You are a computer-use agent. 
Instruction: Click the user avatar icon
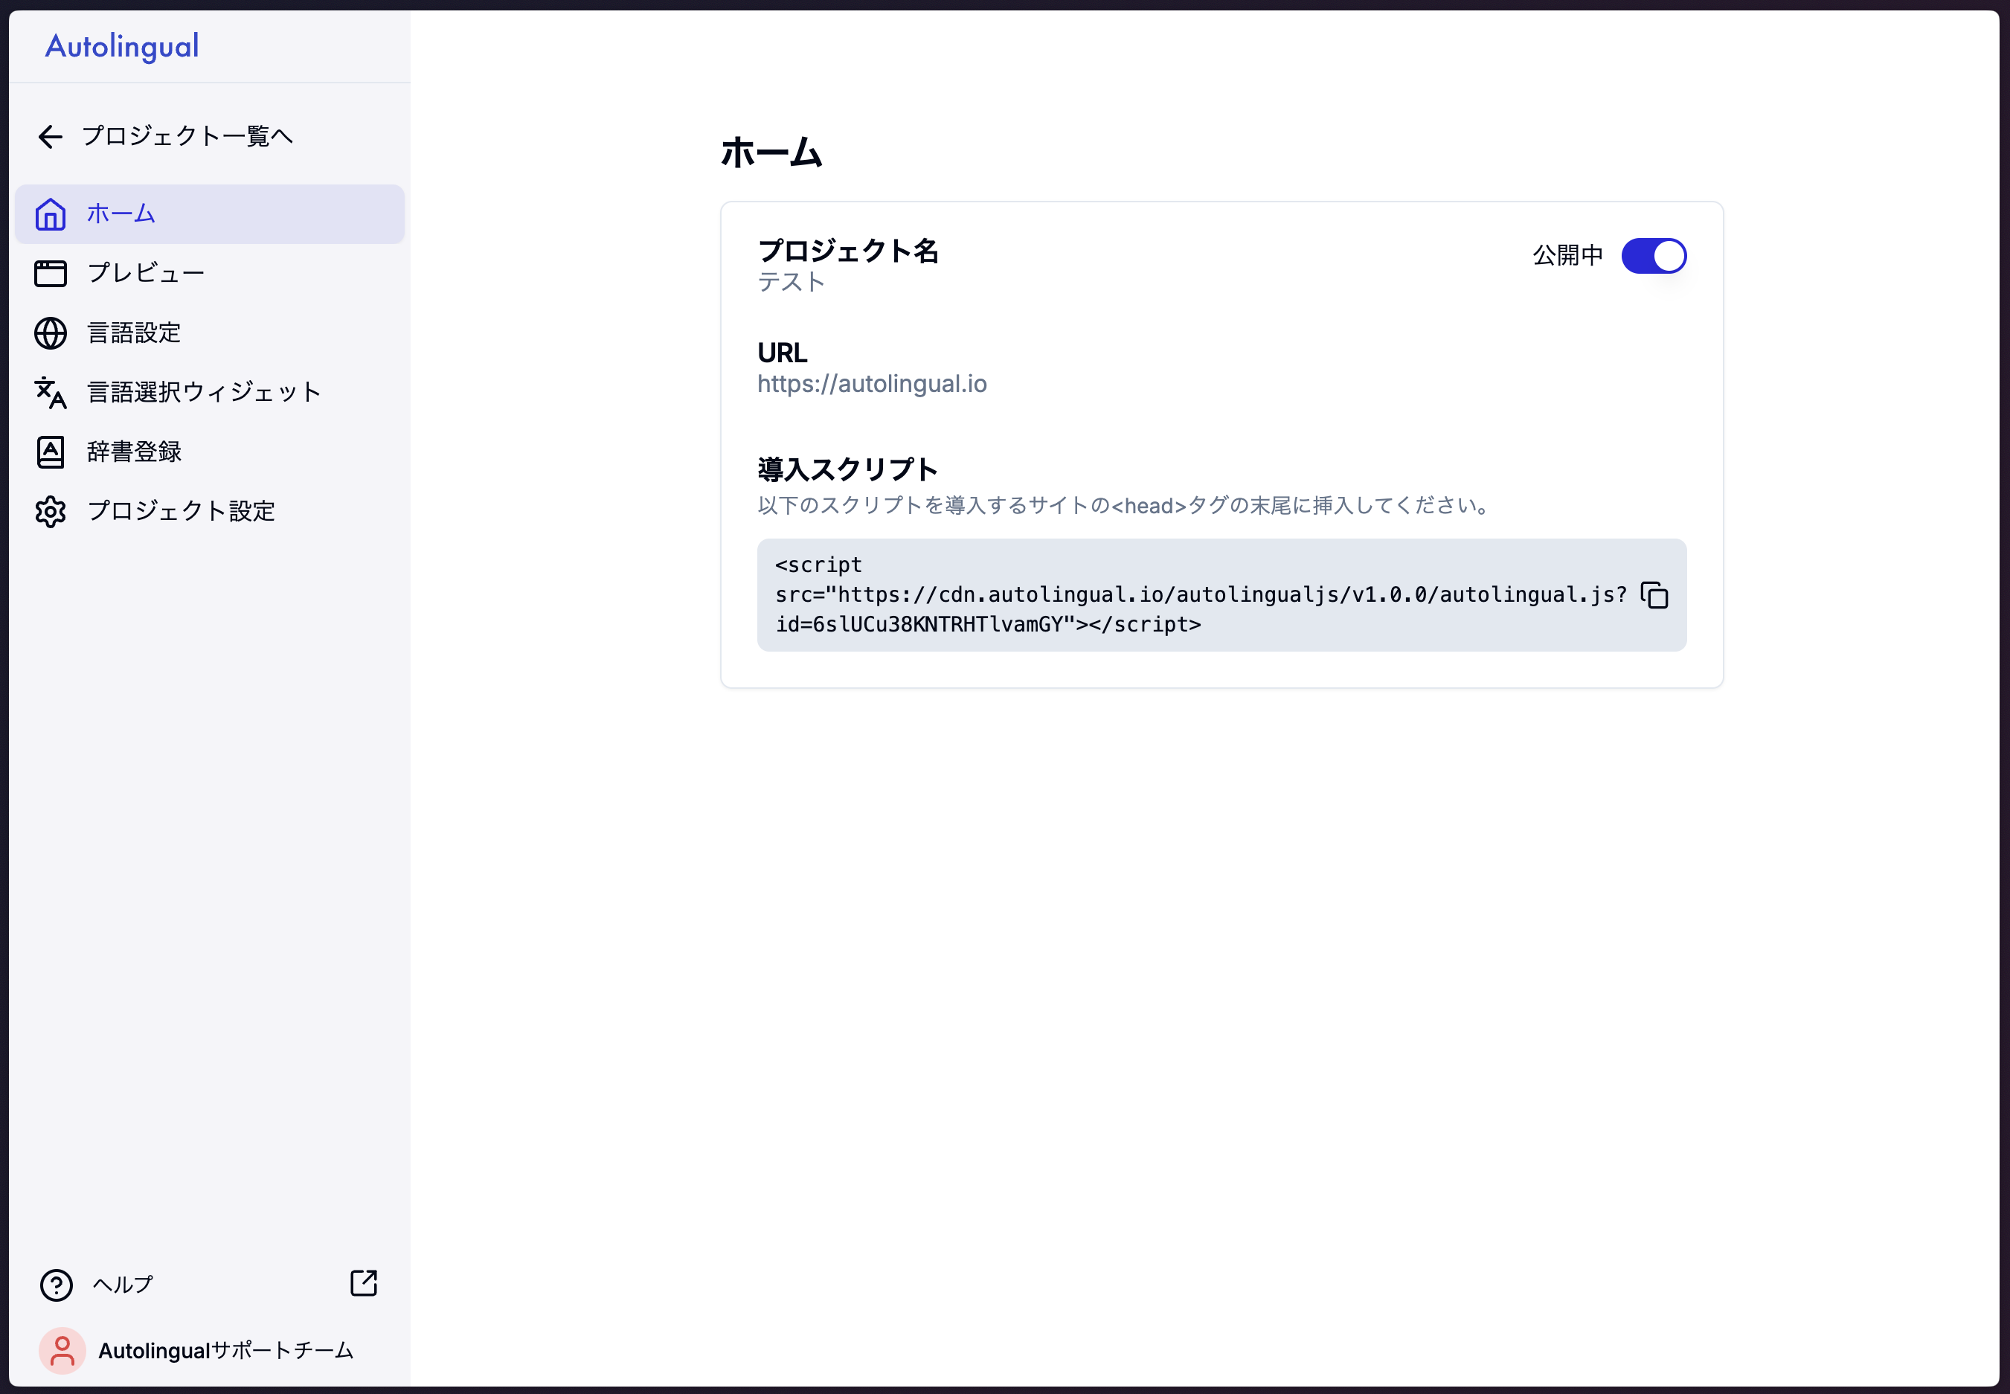62,1350
